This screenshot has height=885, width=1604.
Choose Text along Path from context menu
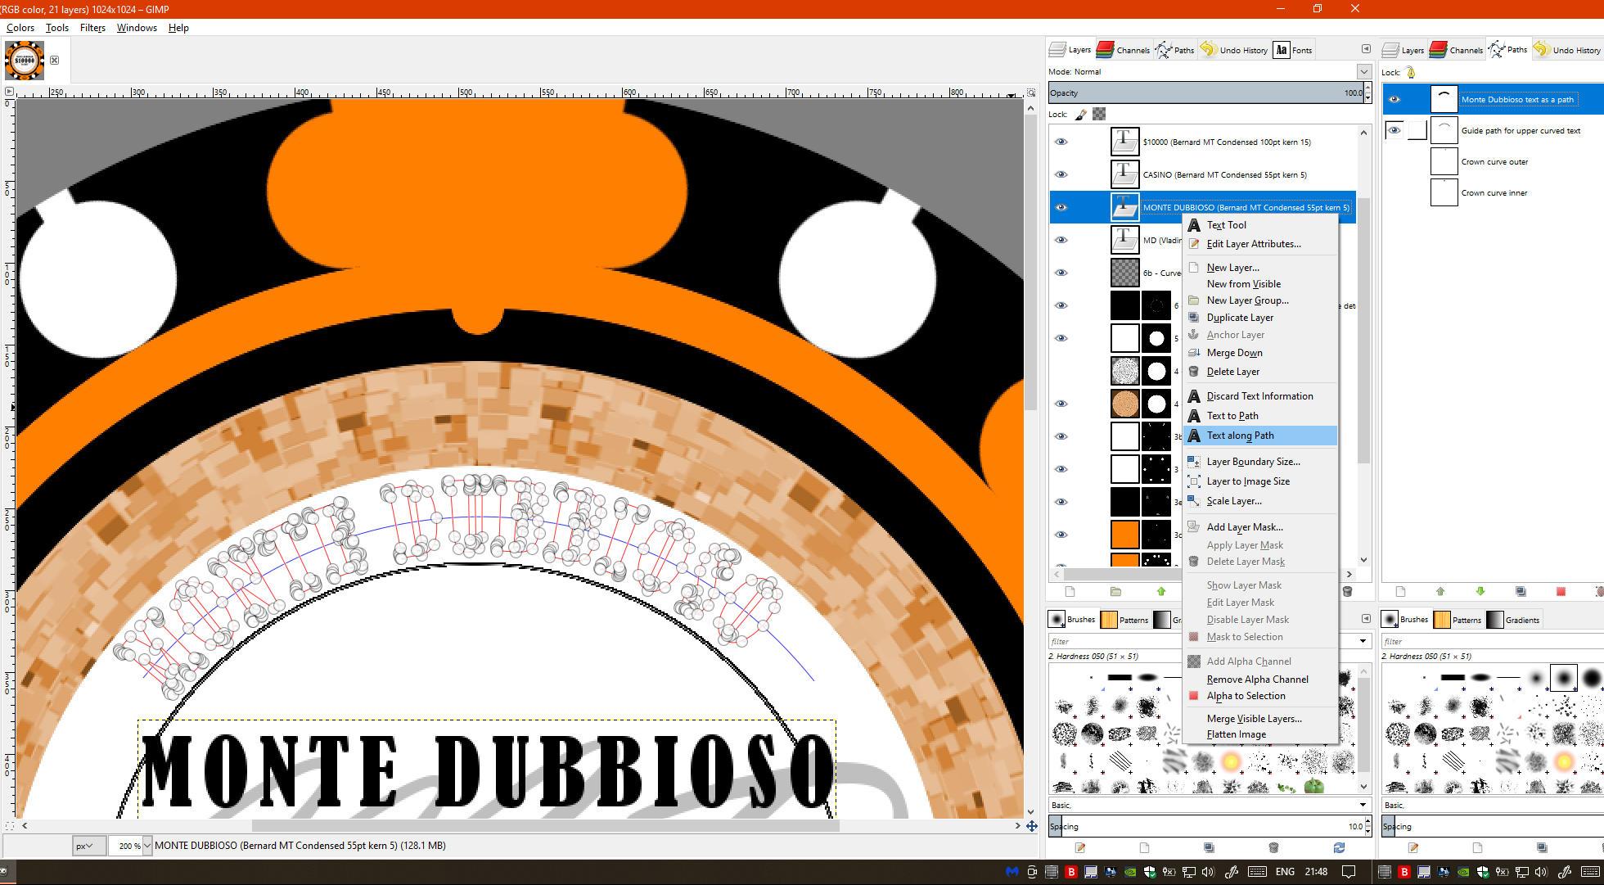click(1240, 436)
